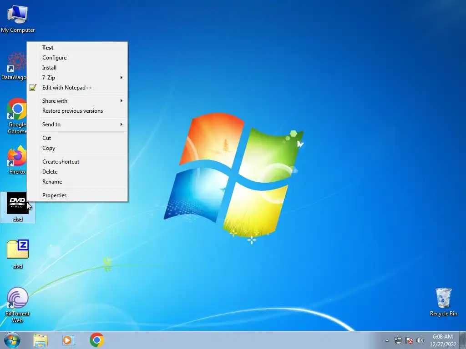Choose Install in the context menu
This screenshot has height=349, width=466.
click(x=77, y=68)
